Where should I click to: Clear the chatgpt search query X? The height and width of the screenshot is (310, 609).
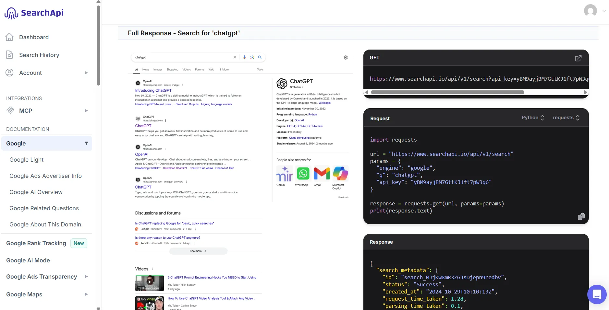coord(235,57)
